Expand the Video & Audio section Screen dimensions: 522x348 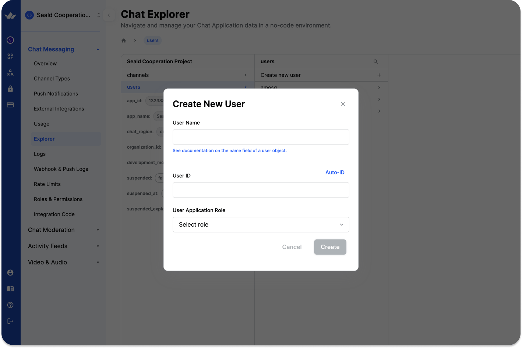click(x=64, y=262)
